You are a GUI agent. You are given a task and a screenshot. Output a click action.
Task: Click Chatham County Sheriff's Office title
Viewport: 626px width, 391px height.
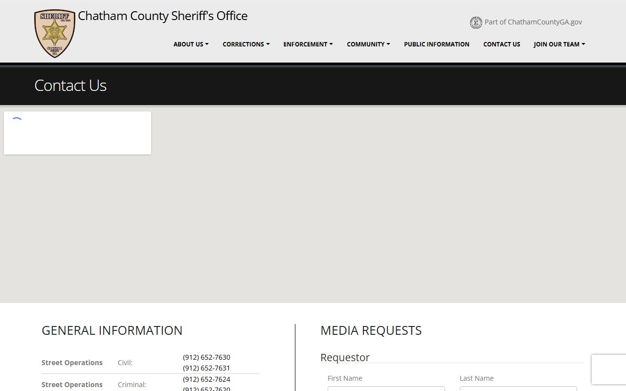click(x=163, y=16)
